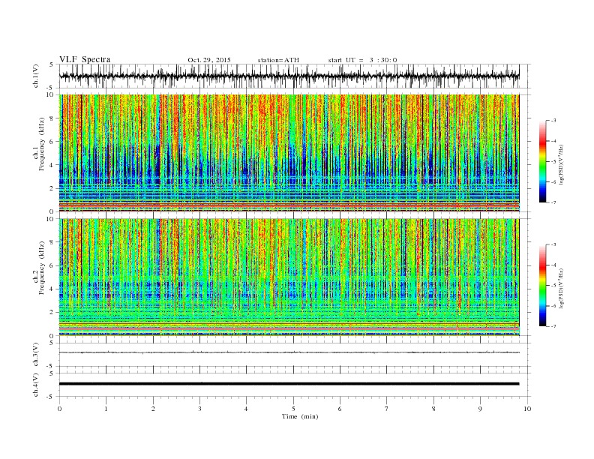Click the 'VLF Spectra' plot title
594x459 pixels.
85,59
